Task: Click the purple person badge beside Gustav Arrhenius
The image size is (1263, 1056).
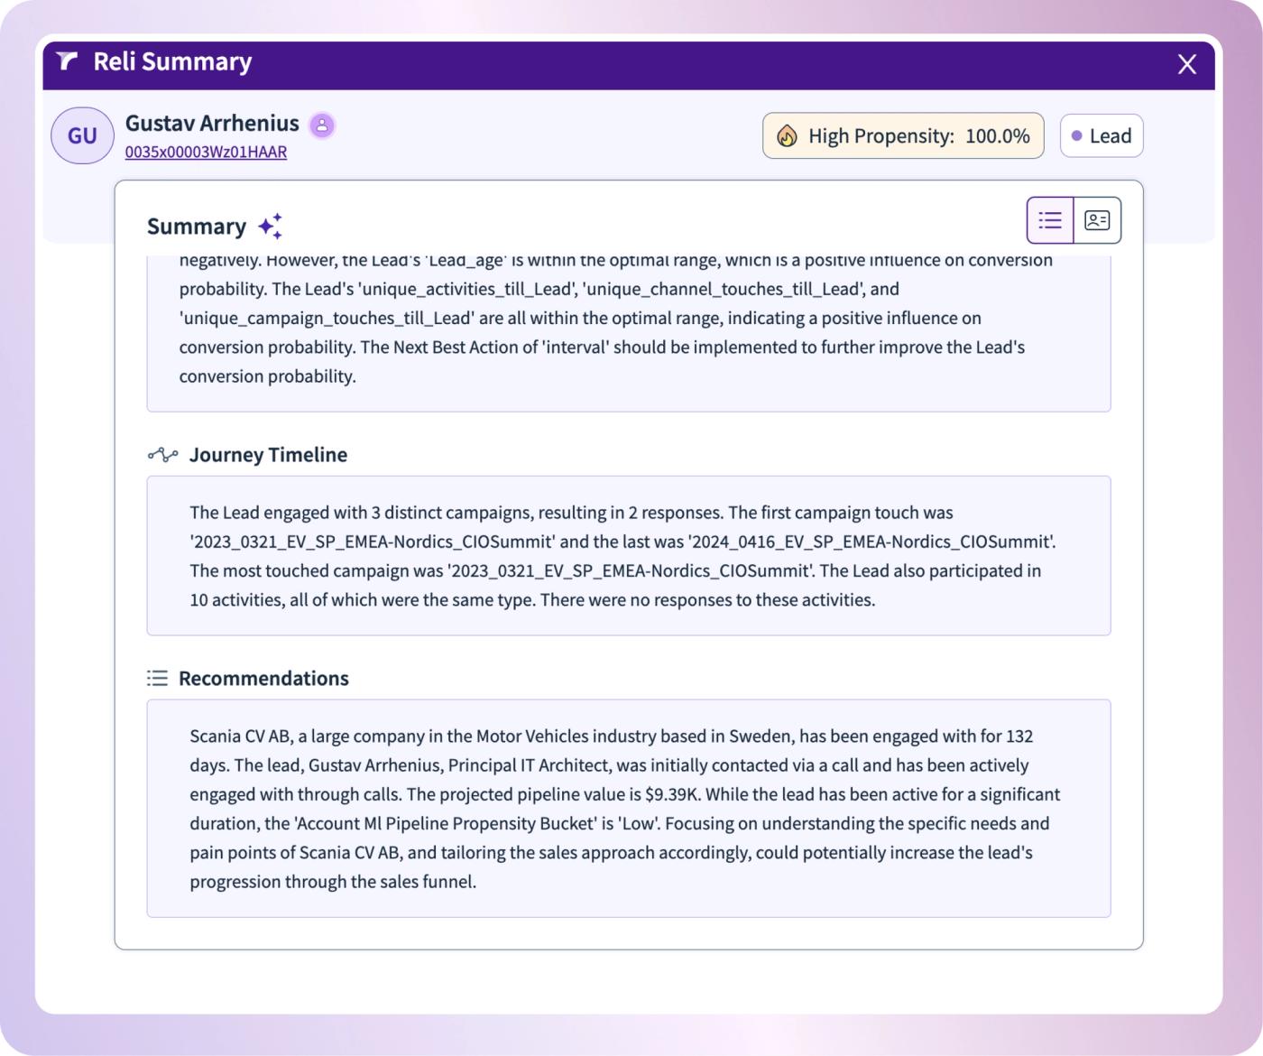Action: tap(322, 125)
